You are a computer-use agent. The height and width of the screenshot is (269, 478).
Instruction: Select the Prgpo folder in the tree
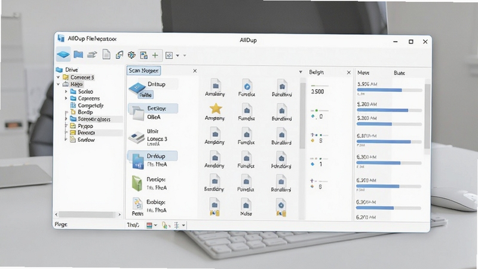point(85,126)
